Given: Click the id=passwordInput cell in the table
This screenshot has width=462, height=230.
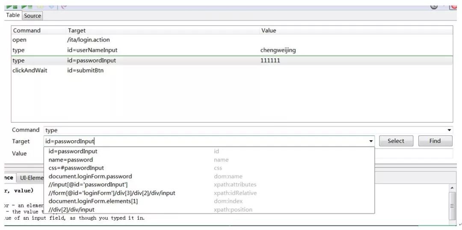Looking at the screenshot, I should pos(92,60).
